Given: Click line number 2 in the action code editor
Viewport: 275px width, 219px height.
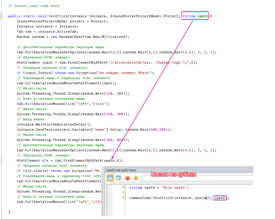Looking at the screenshot, I should [123, 197].
